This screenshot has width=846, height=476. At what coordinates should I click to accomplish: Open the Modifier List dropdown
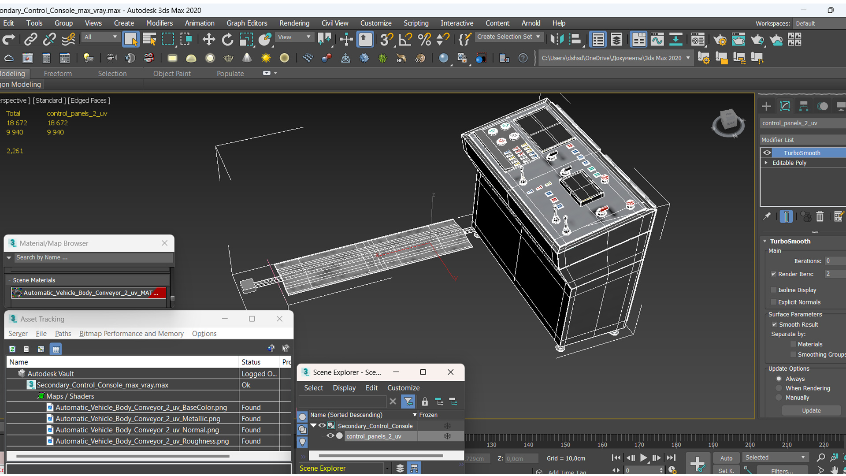coord(803,140)
